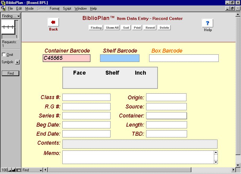Viewport: 241px width, 174px height.
Task: Click the Source input field
Action: [x=167, y=107]
